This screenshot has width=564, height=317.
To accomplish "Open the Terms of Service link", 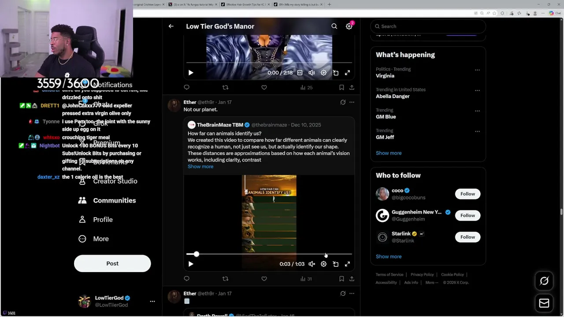I will pos(390,275).
